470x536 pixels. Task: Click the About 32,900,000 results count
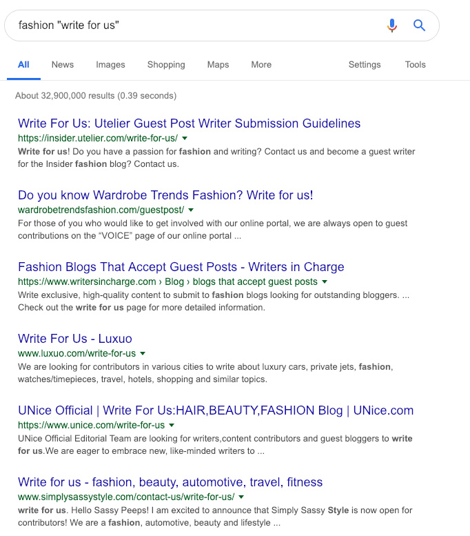96,96
